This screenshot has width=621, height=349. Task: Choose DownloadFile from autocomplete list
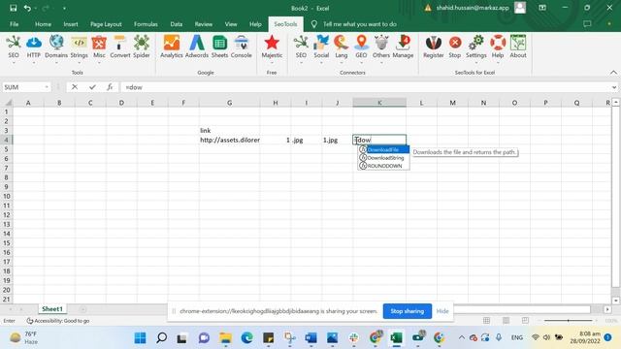coord(383,150)
